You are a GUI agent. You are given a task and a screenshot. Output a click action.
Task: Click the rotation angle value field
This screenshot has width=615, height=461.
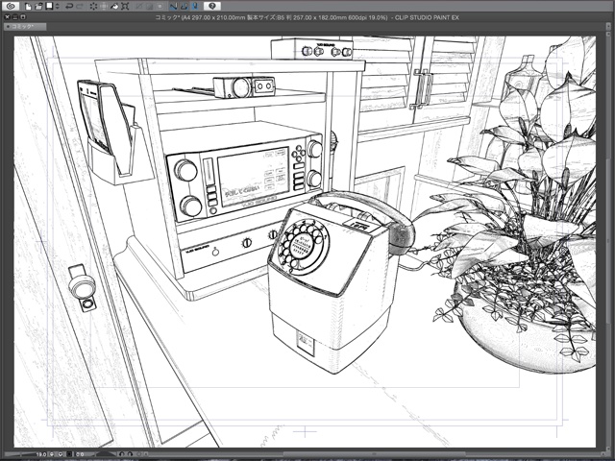80,454
